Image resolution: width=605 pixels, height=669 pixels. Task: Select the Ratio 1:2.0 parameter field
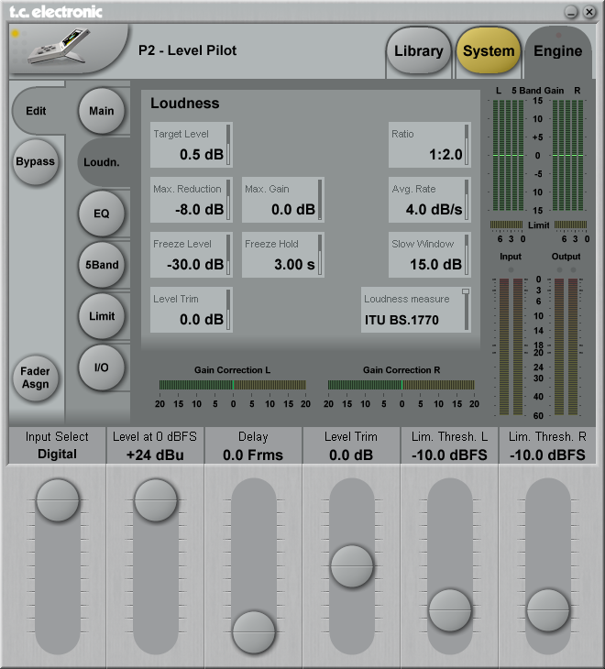coord(430,145)
